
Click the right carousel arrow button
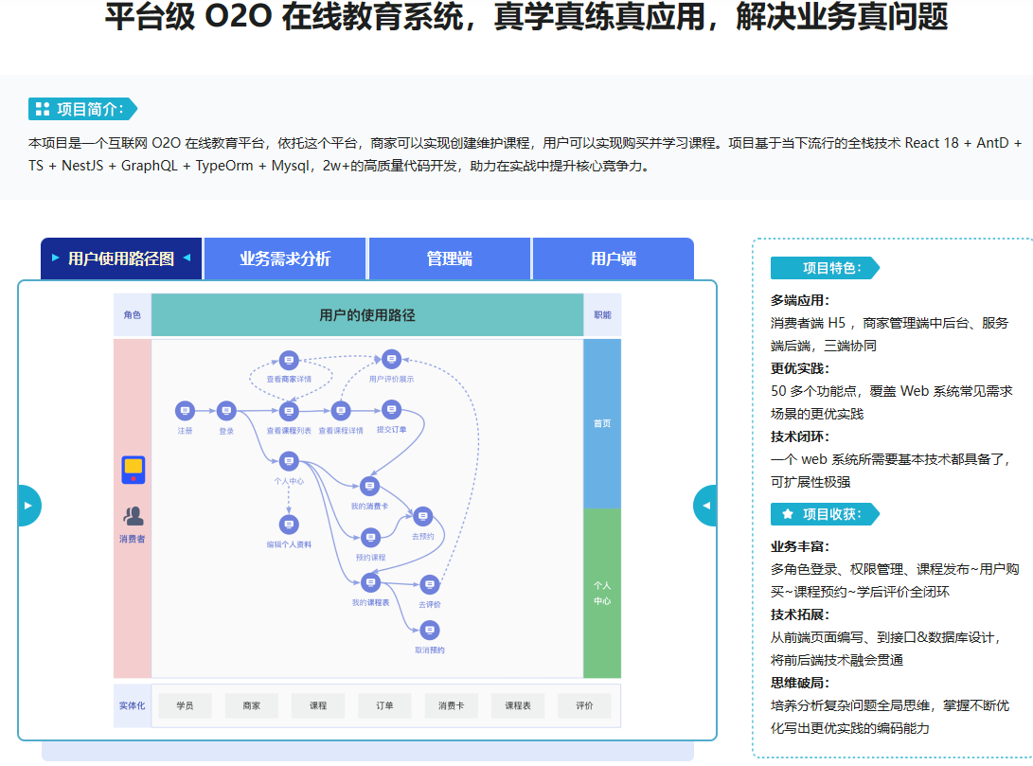pos(705,506)
